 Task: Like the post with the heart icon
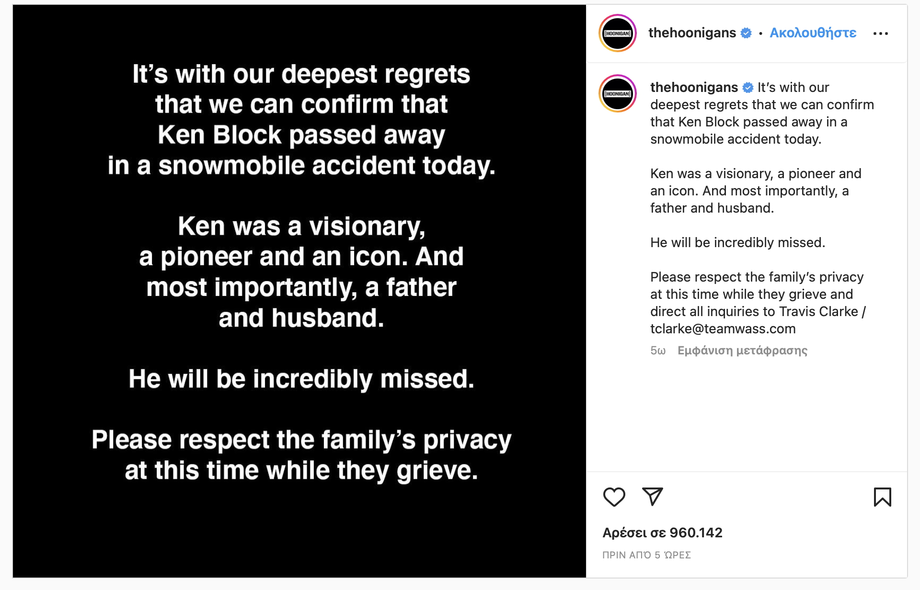point(614,497)
